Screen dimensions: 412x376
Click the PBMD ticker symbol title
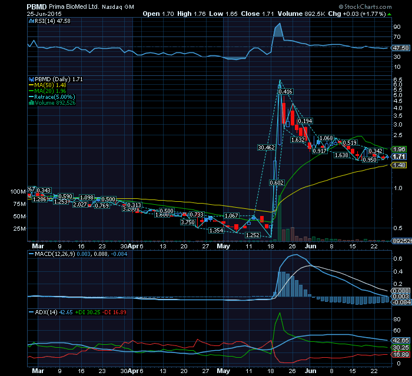36,7
